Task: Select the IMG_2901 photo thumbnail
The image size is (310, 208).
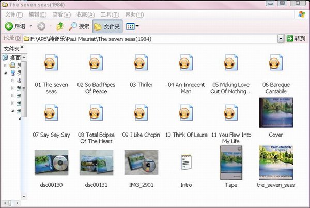Action: click(141, 162)
